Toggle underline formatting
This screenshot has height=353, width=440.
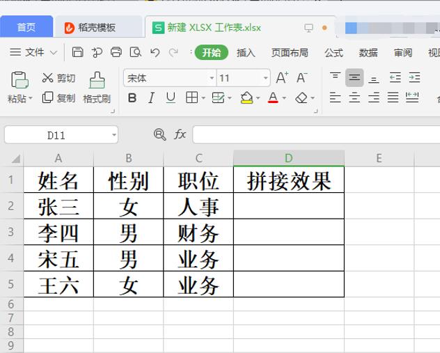click(171, 98)
